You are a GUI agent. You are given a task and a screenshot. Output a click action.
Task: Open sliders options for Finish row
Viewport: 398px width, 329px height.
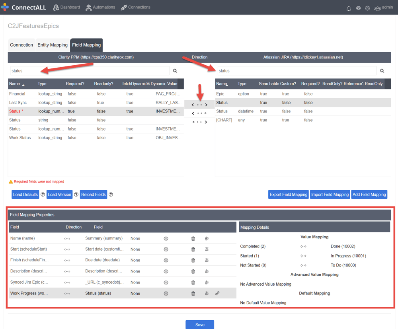coord(207,260)
